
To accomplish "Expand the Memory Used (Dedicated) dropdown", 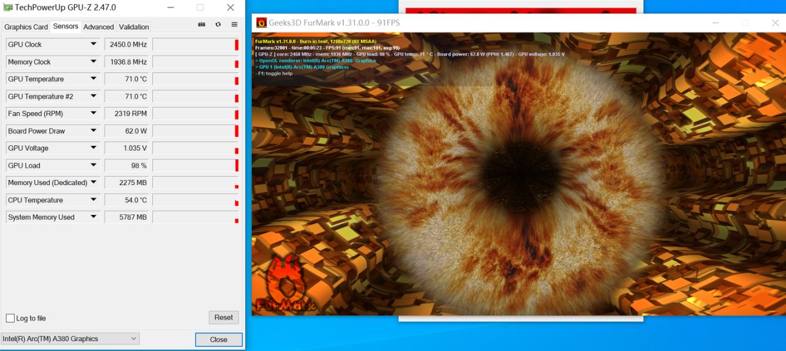I will (x=94, y=183).
